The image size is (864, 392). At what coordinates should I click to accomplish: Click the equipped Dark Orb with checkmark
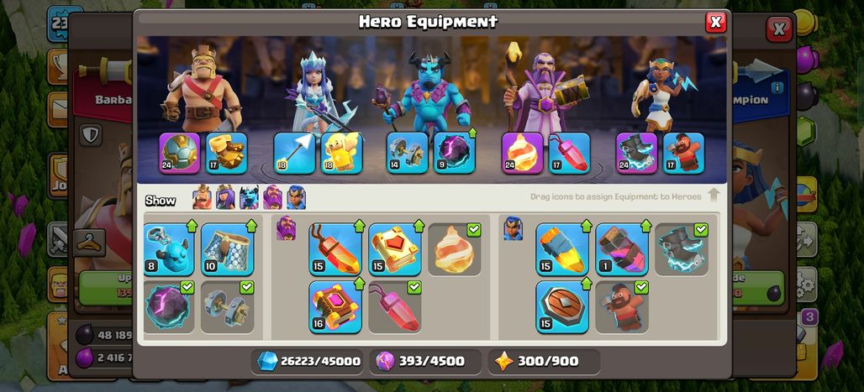[x=169, y=306]
